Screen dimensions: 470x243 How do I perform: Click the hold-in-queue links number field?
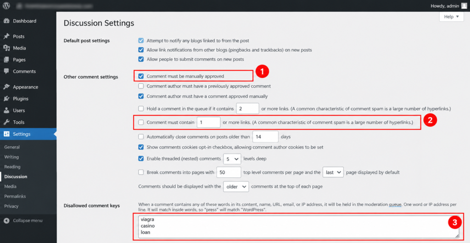click(247, 108)
